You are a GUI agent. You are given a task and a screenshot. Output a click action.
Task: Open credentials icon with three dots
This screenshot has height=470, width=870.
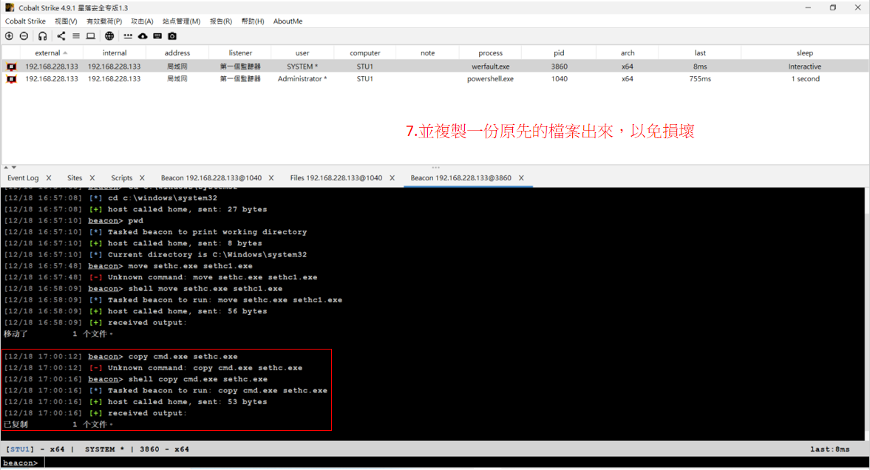pyautogui.click(x=128, y=36)
